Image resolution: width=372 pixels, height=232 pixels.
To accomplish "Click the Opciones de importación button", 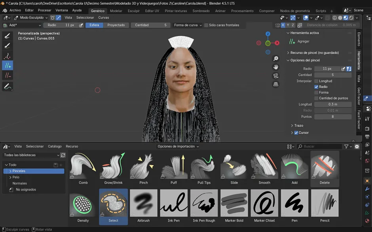I will 178,146.
